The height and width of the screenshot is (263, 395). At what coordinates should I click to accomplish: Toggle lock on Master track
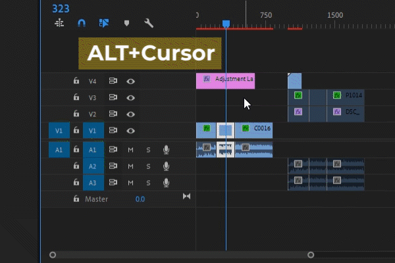pyautogui.click(x=76, y=199)
